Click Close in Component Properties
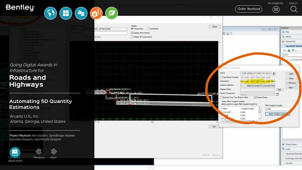 point(291,78)
